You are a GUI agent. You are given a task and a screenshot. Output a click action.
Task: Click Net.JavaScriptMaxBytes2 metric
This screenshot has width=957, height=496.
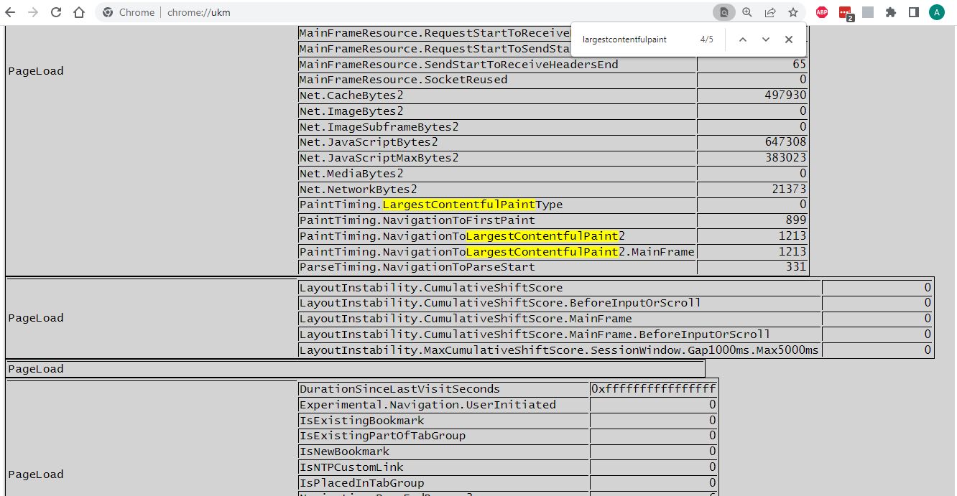379,158
